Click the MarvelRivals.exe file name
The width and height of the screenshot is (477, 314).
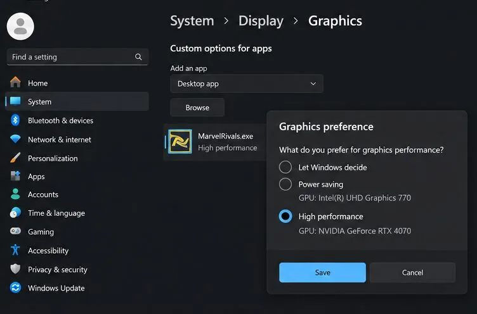(x=225, y=136)
